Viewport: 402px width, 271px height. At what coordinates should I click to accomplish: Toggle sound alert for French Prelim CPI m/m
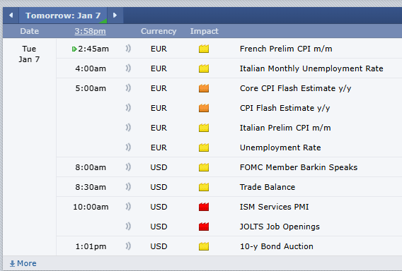click(x=128, y=48)
